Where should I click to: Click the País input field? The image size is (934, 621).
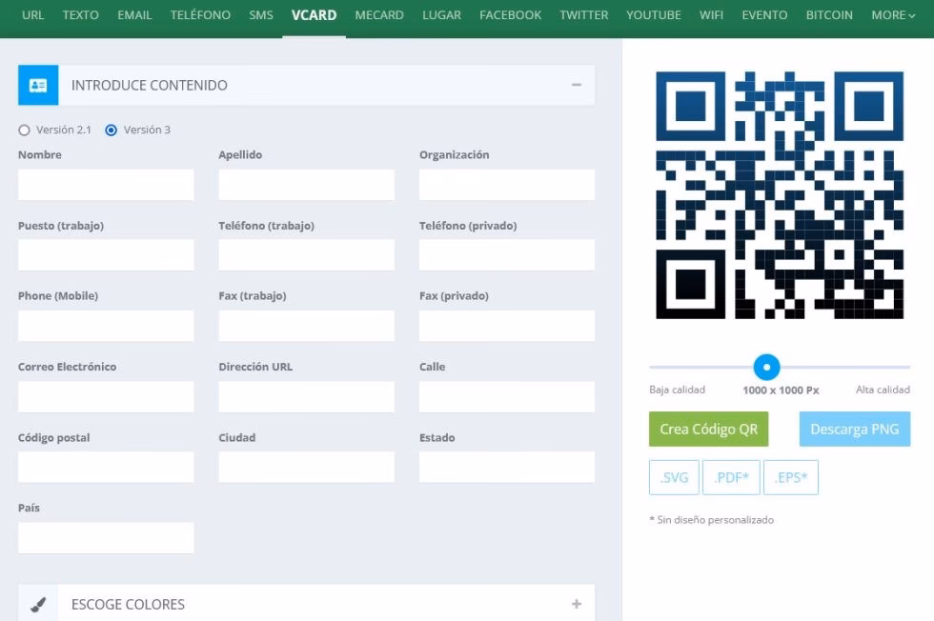coord(106,537)
